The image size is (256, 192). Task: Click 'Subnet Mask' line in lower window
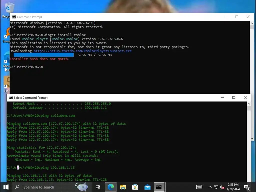click(x=62, y=104)
